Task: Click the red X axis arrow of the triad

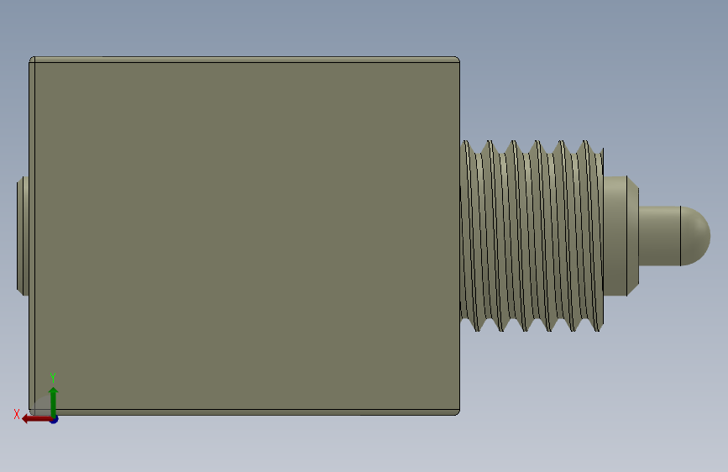Action: [x=36, y=419]
